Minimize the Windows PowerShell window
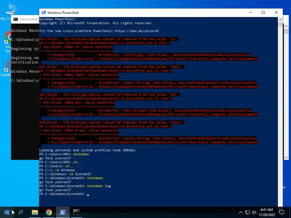 point(250,12)
